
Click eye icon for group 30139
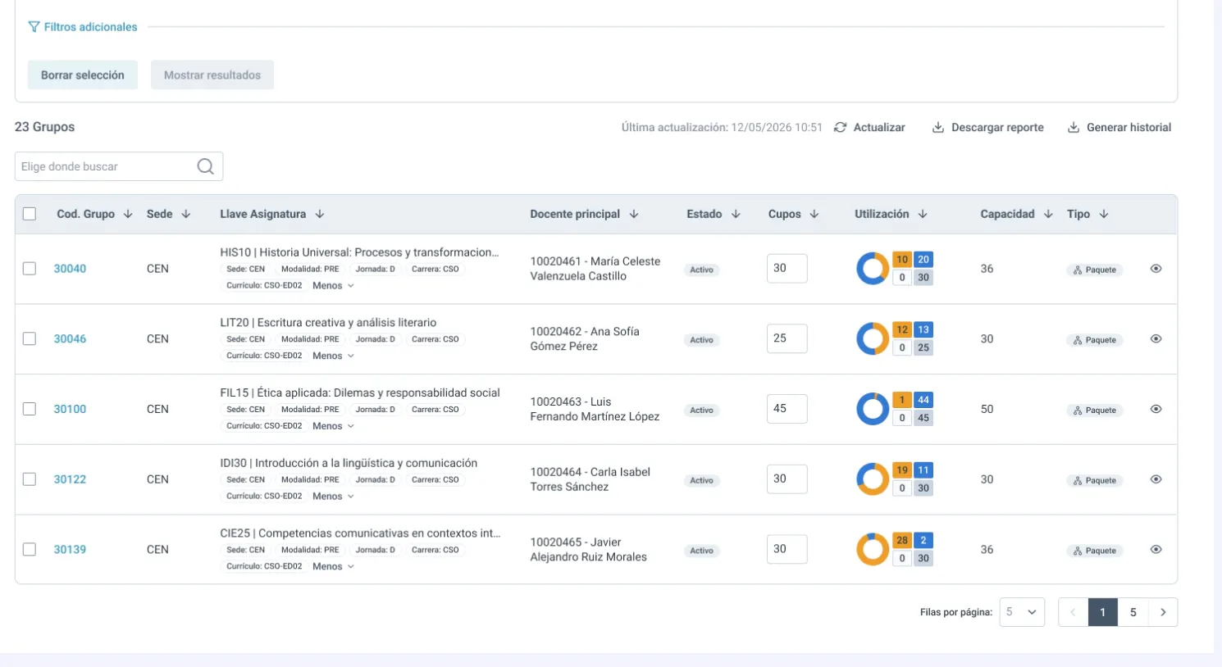pos(1156,549)
